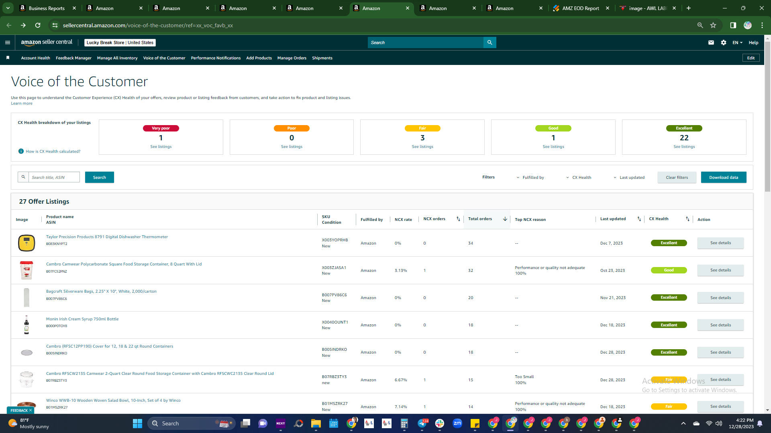Screen dimensions: 771x433
Task: Switch to the image - AWL LABEL tab
Action: [x=647, y=8]
